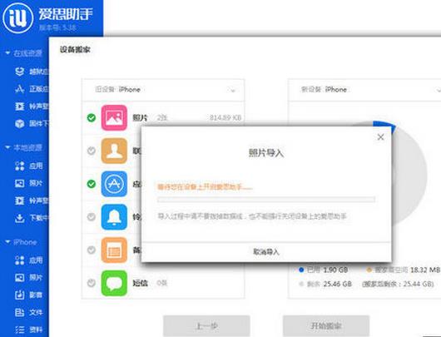Open the 旧设备 iPhone dropdown
The height and width of the screenshot is (337, 441).
point(163,90)
